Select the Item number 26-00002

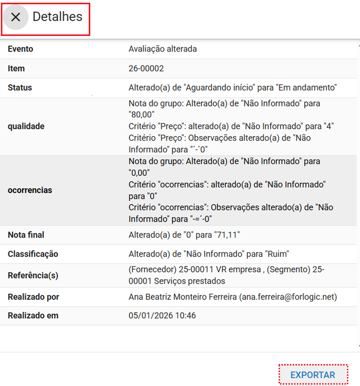pyautogui.click(x=146, y=69)
